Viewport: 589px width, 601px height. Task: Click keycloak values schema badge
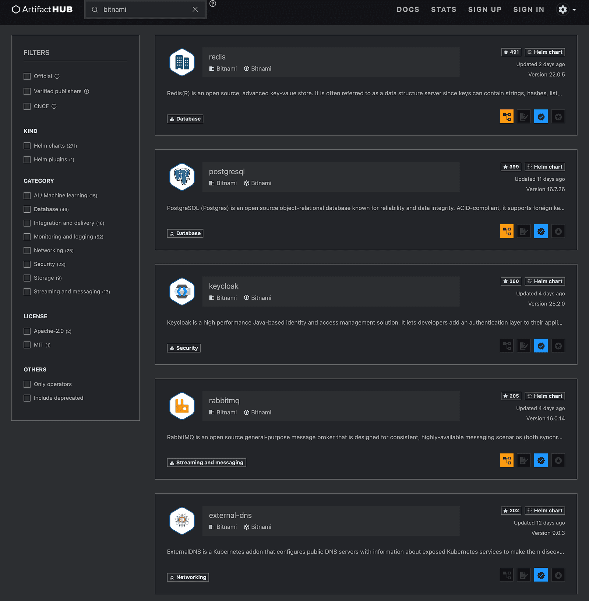pos(507,346)
